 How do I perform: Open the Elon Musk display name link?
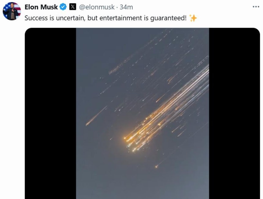(x=41, y=7)
